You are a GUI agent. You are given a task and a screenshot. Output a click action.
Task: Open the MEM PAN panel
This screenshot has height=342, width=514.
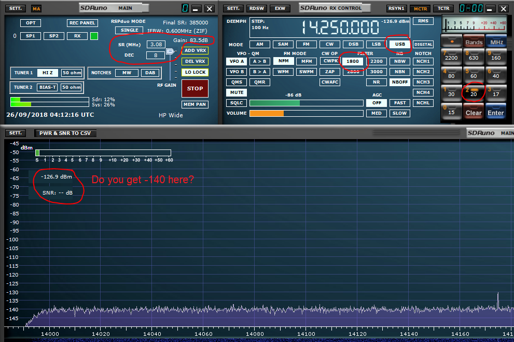[x=195, y=104]
